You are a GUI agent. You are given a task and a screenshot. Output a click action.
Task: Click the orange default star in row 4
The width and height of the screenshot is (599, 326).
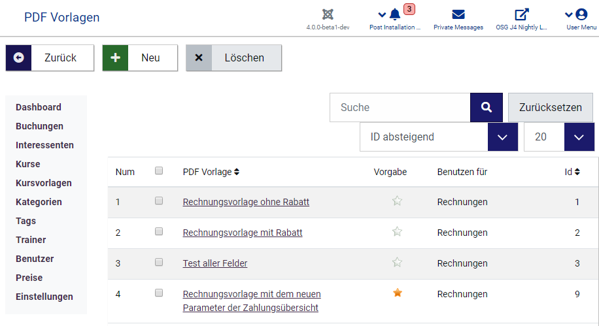pyautogui.click(x=398, y=293)
